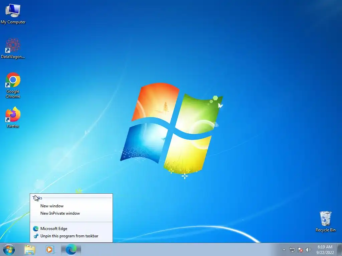
Task: Open the Windows Start menu orb
Action: click(9, 249)
